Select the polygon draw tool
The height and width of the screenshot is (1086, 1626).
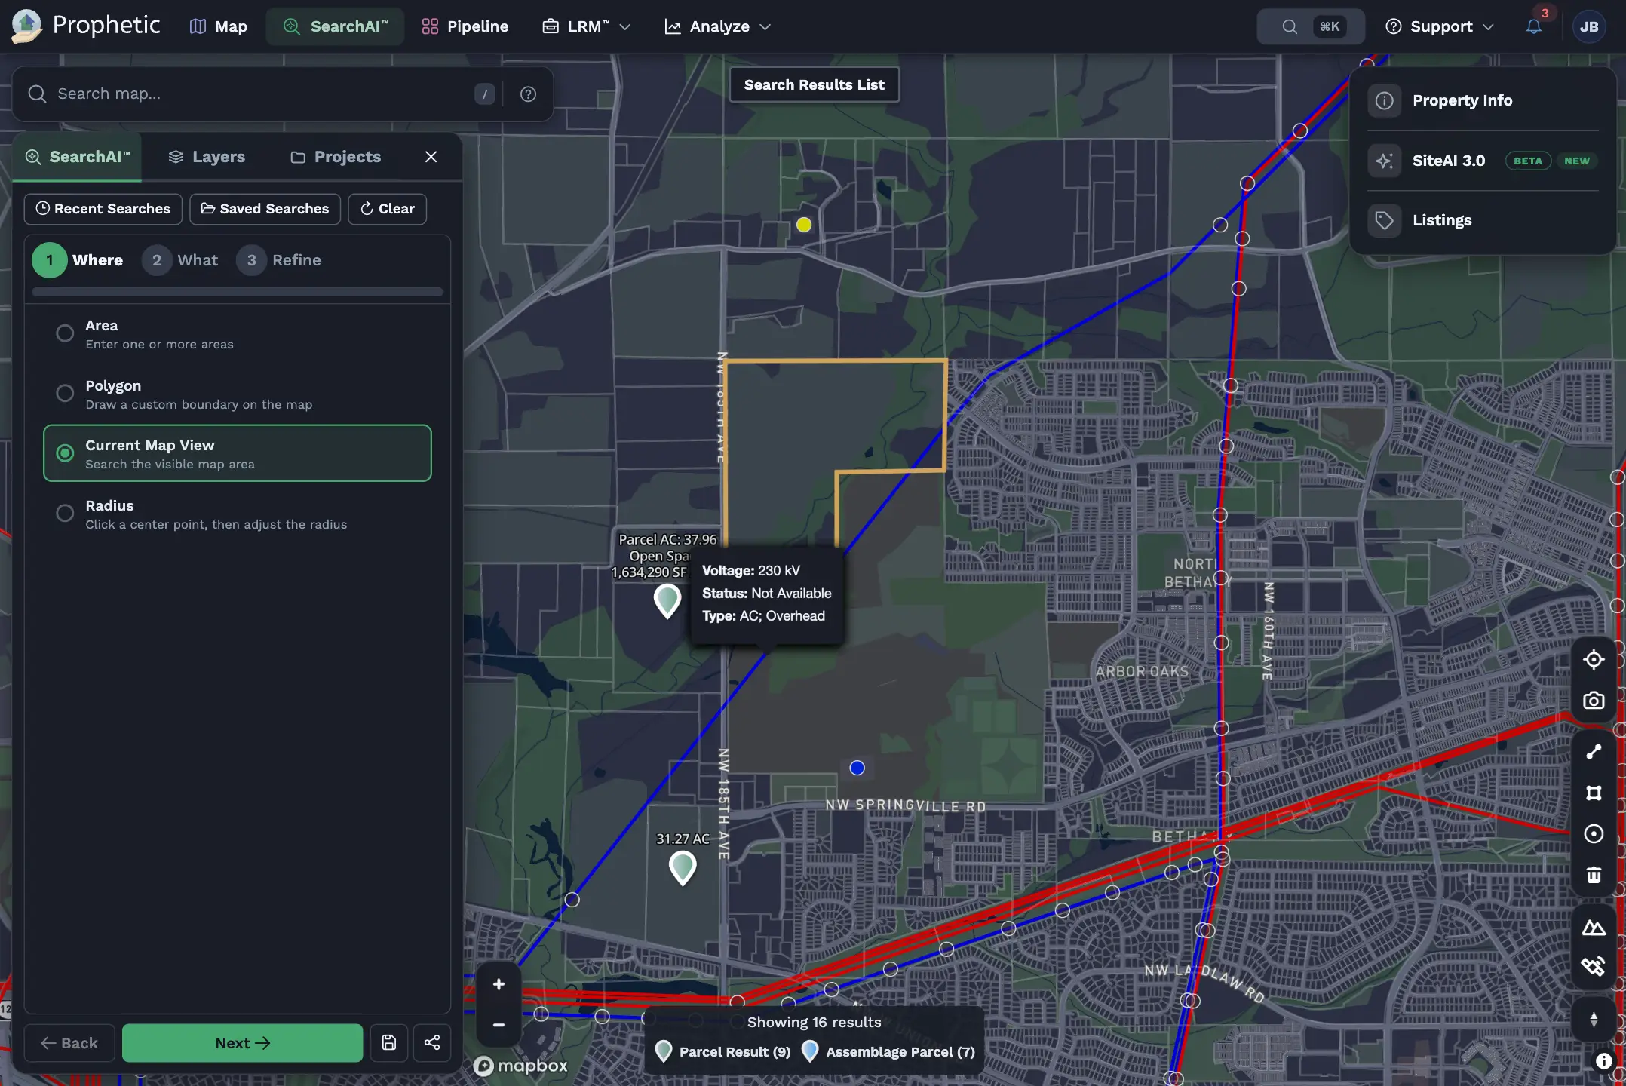[1593, 793]
